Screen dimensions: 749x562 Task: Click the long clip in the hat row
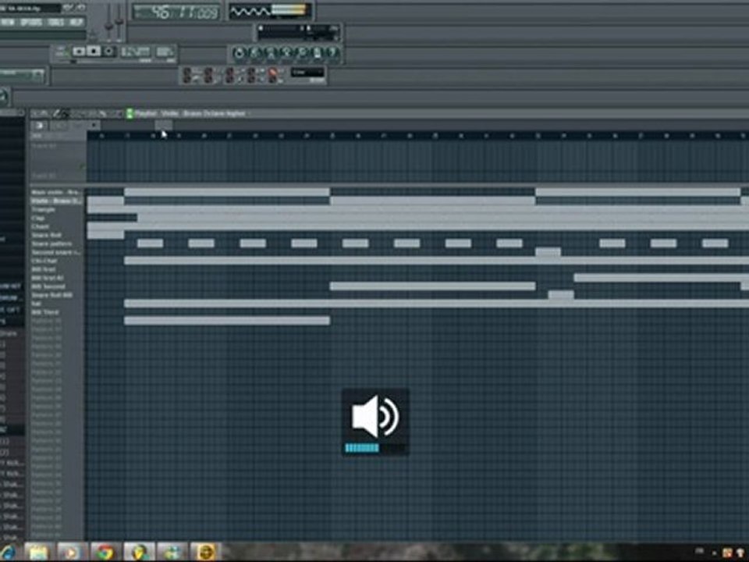(437, 304)
